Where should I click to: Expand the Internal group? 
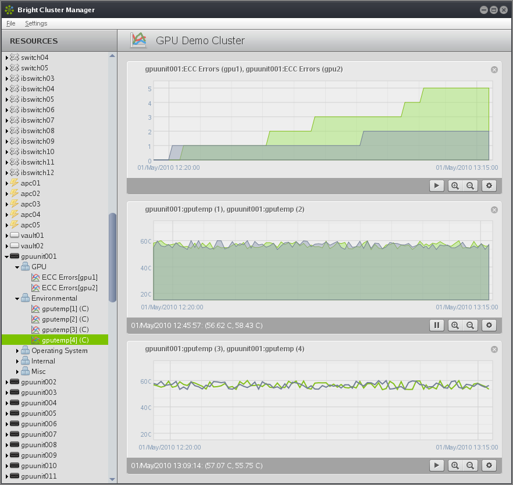(17, 361)
